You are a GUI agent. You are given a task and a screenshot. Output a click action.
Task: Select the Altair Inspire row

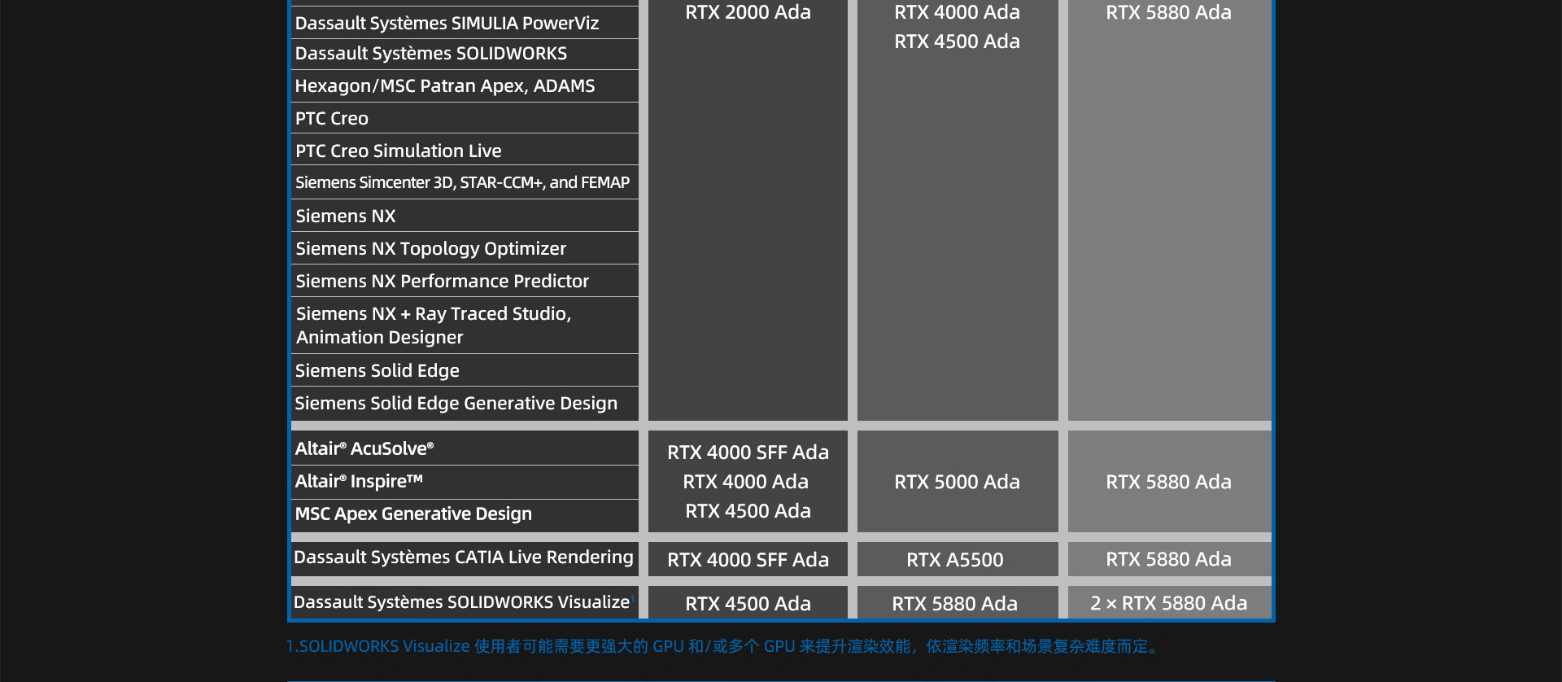(359, 482)
